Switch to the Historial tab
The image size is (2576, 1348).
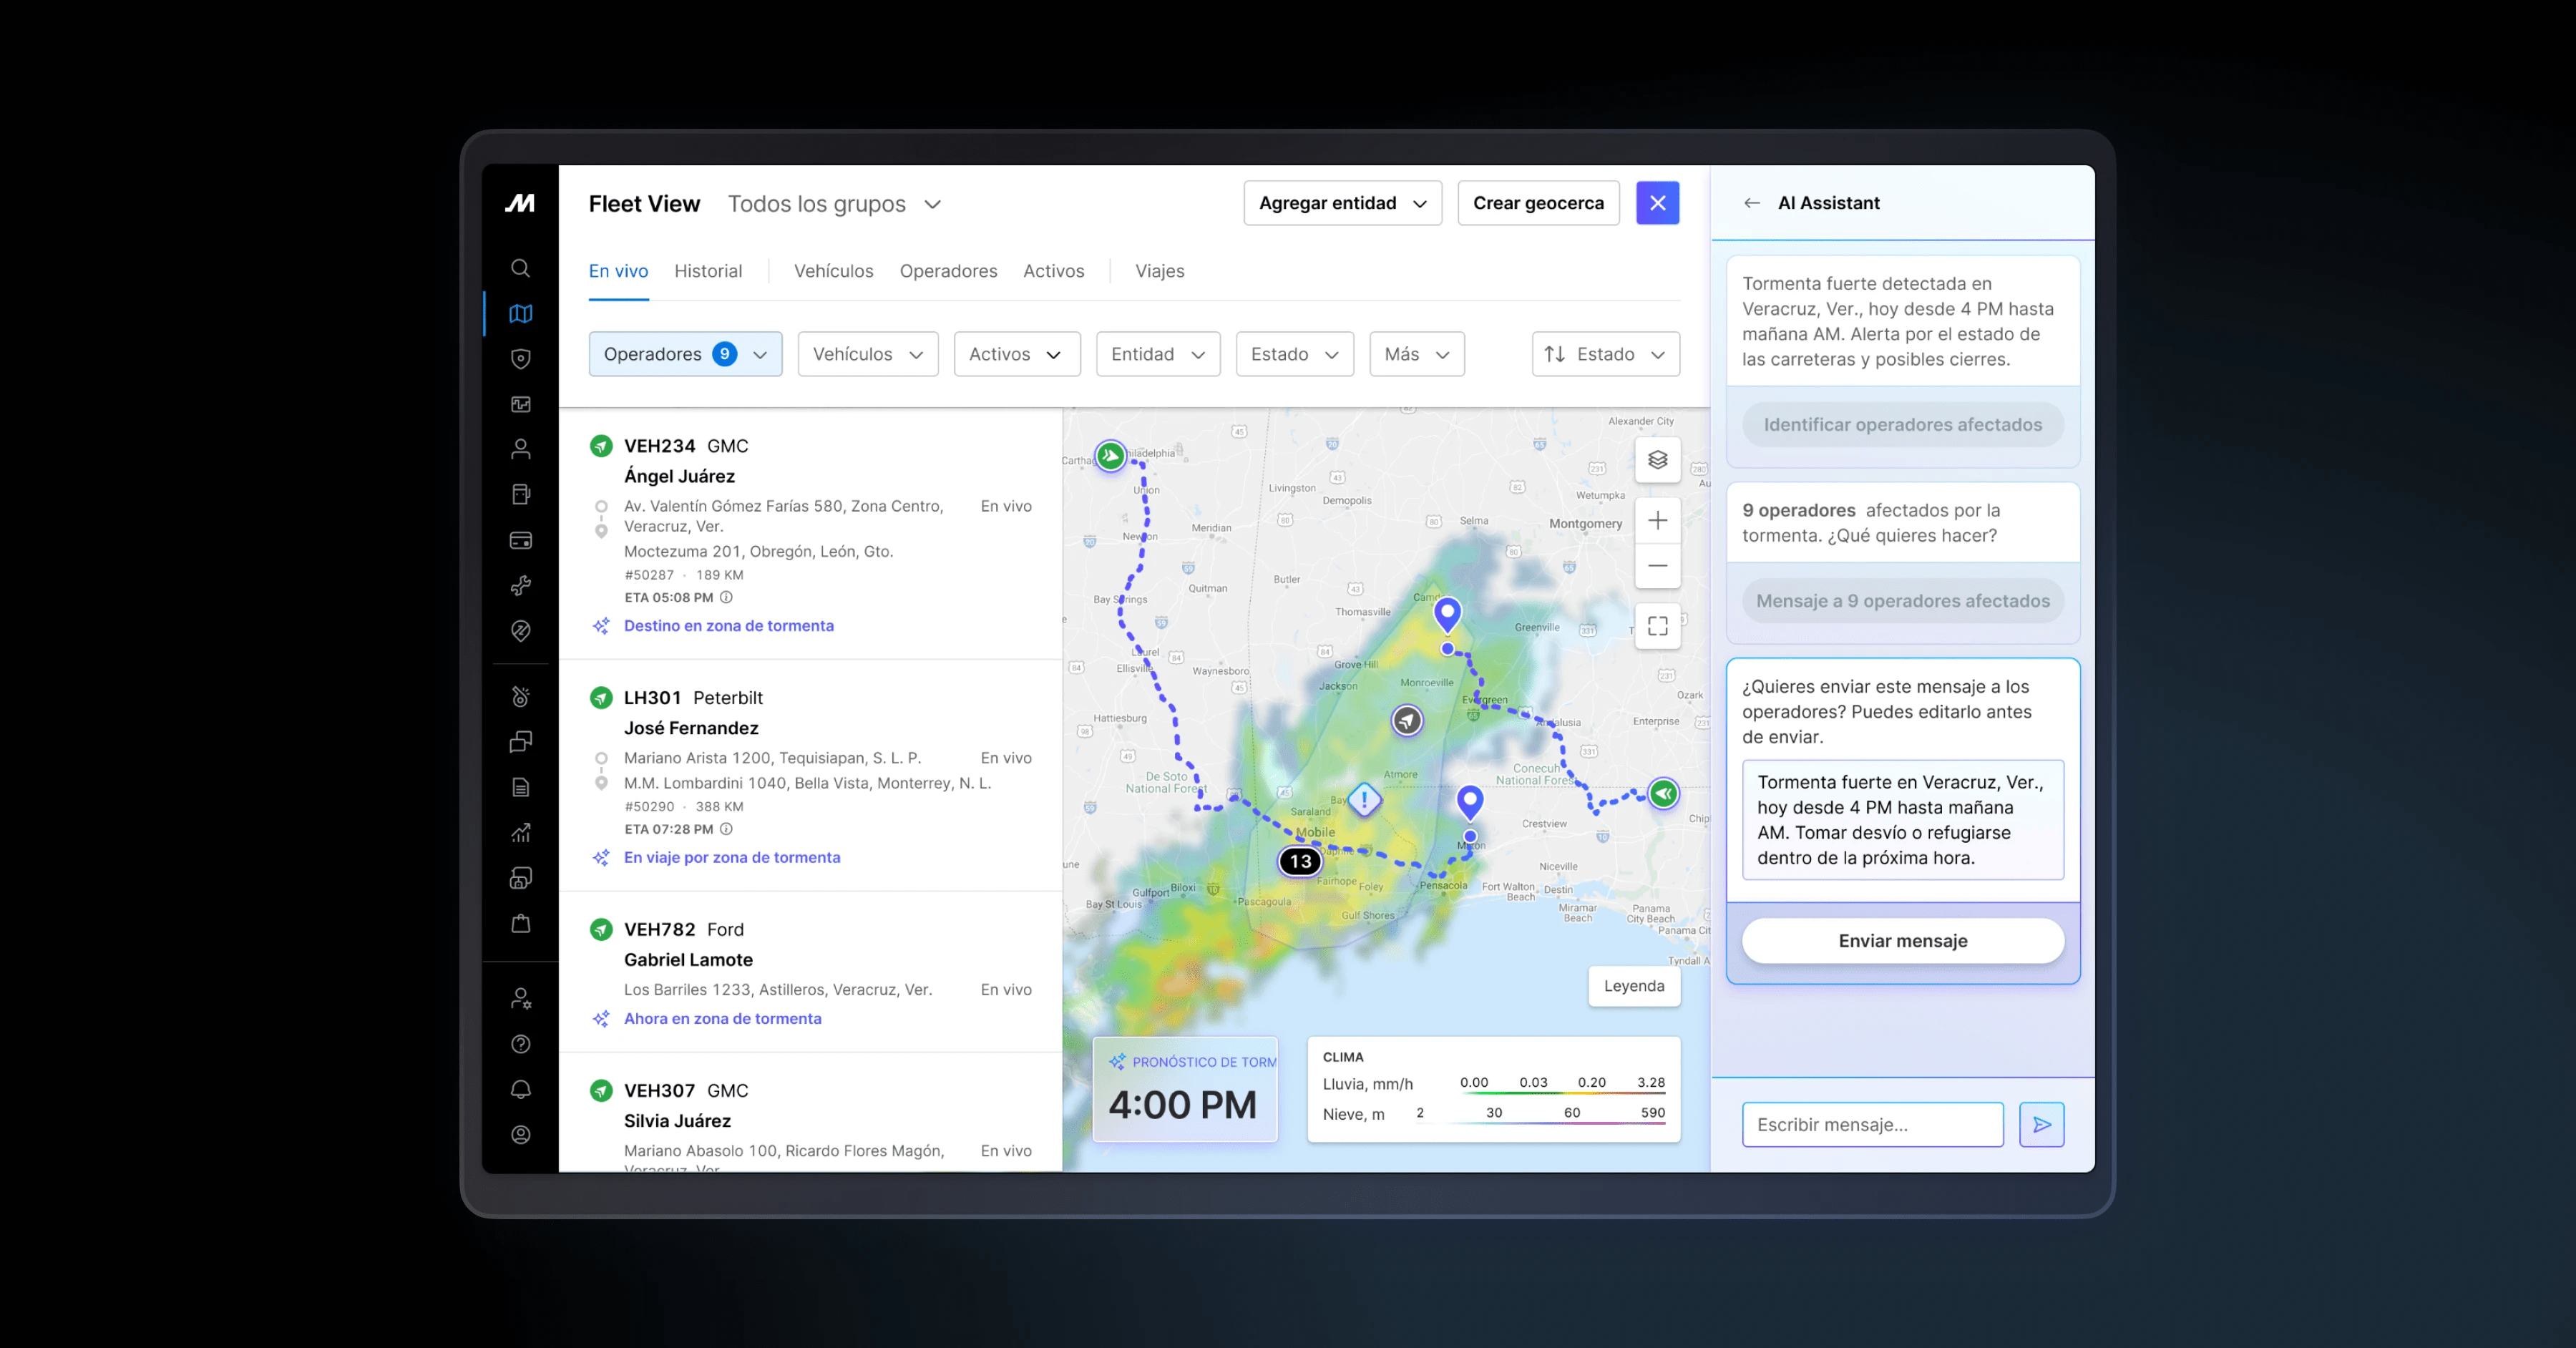[707, 271]
